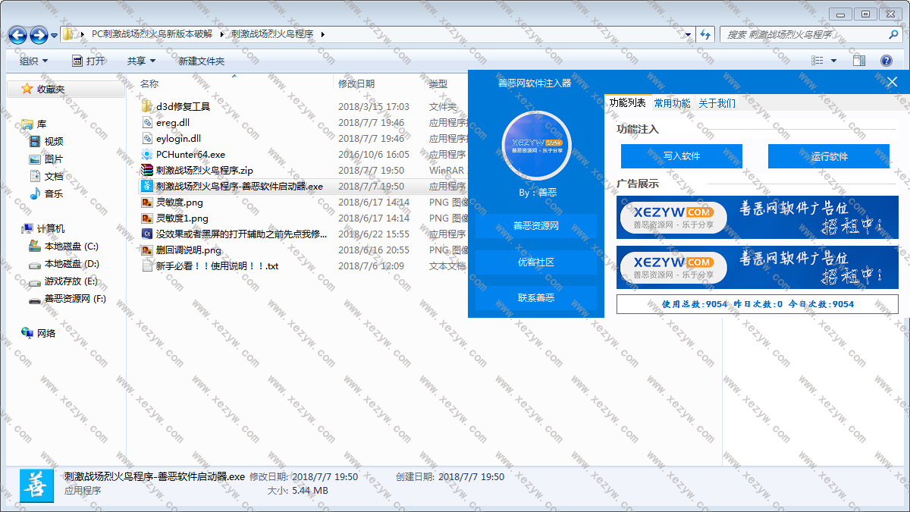Click the 写入软件 button
The width and height of the screenshot is (910, 512).
pos(681,156)
